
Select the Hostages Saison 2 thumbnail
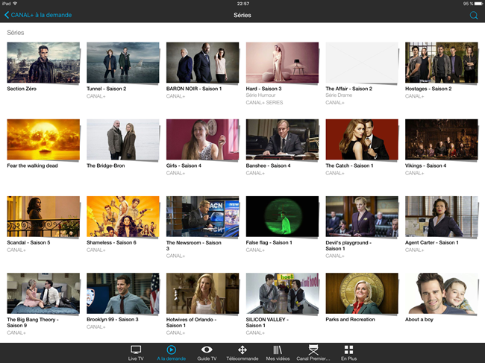pyautogui.click(x=442, y=63)
